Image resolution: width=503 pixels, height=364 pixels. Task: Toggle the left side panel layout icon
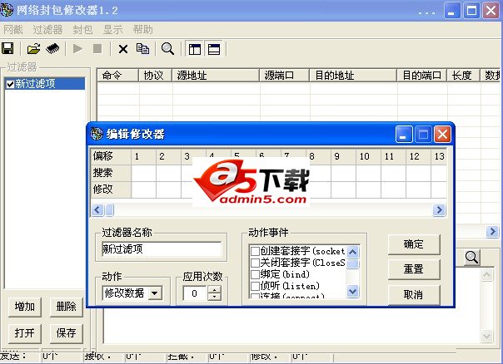coord(195,49)
